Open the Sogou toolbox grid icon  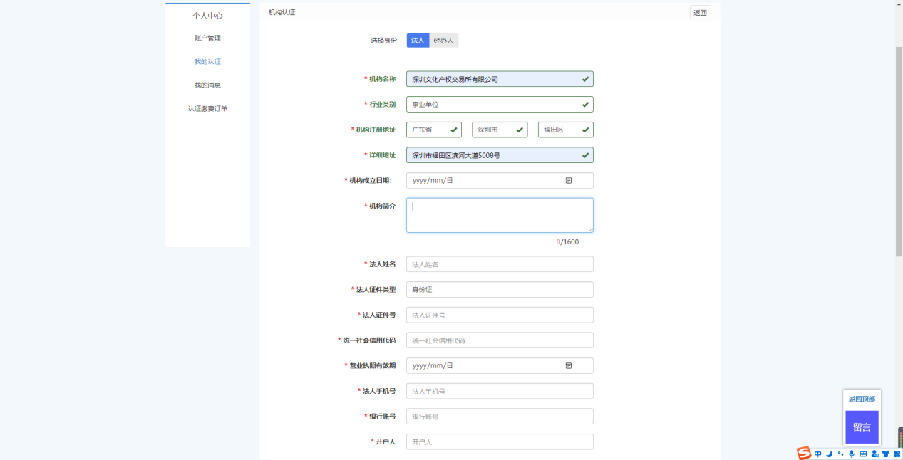(x=897, y=454)
